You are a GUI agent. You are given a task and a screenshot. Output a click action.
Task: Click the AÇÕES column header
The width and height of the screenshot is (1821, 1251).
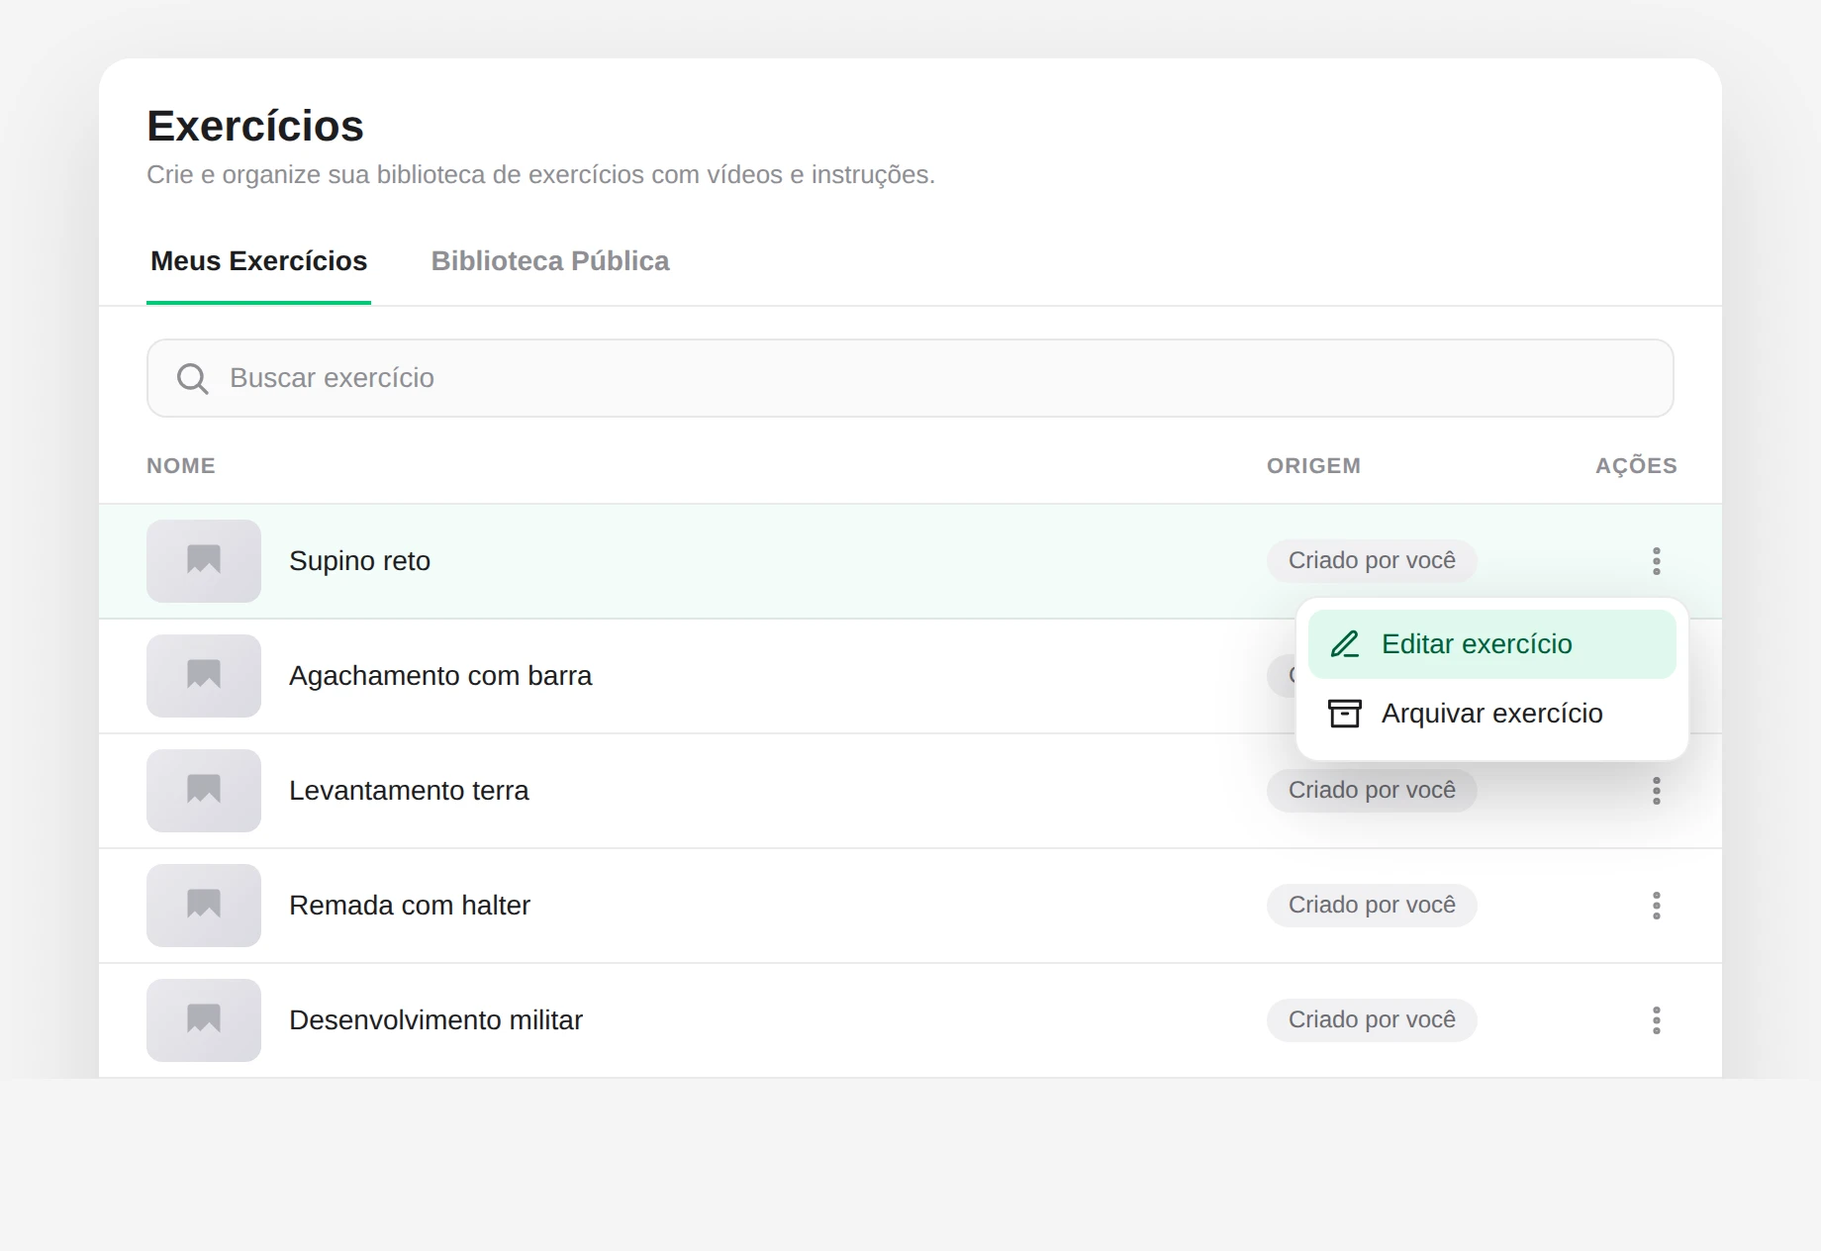(x=1636, y=466)
